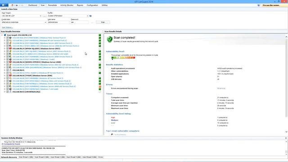Expand the 192.168.98.93 node
Image resolution: width=288 pixels, height=162 pixels.
point(4,92)
